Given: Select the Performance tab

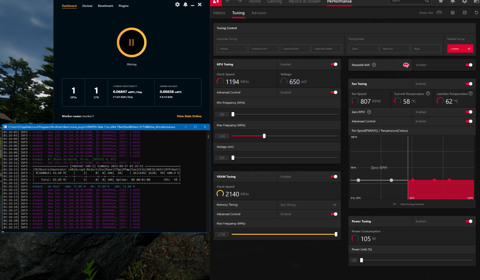Looking at the screenshot, I should [339, 1].
